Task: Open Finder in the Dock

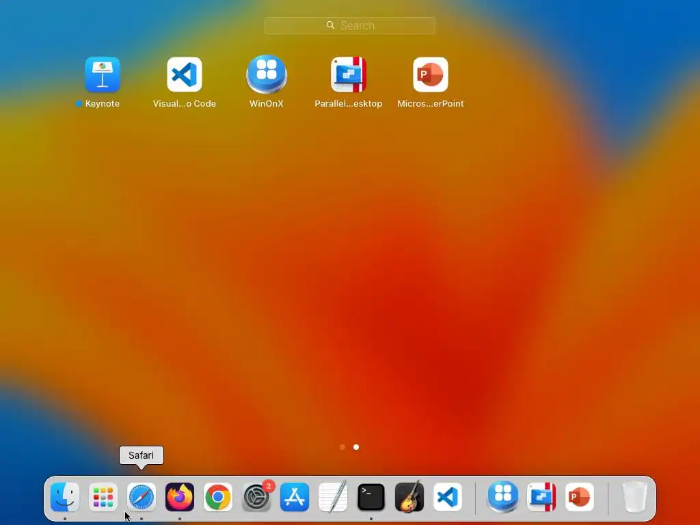Action: [x=65, y=497]
